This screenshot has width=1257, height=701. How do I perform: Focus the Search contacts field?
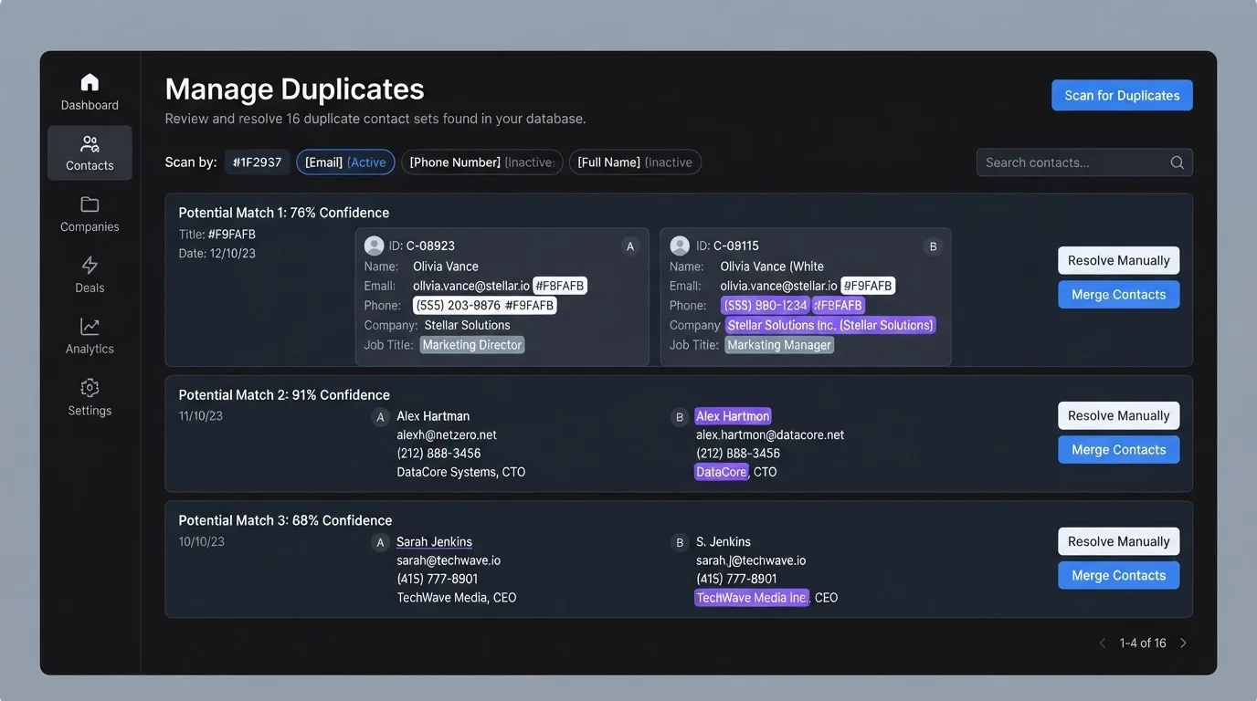click(1084, 162)
